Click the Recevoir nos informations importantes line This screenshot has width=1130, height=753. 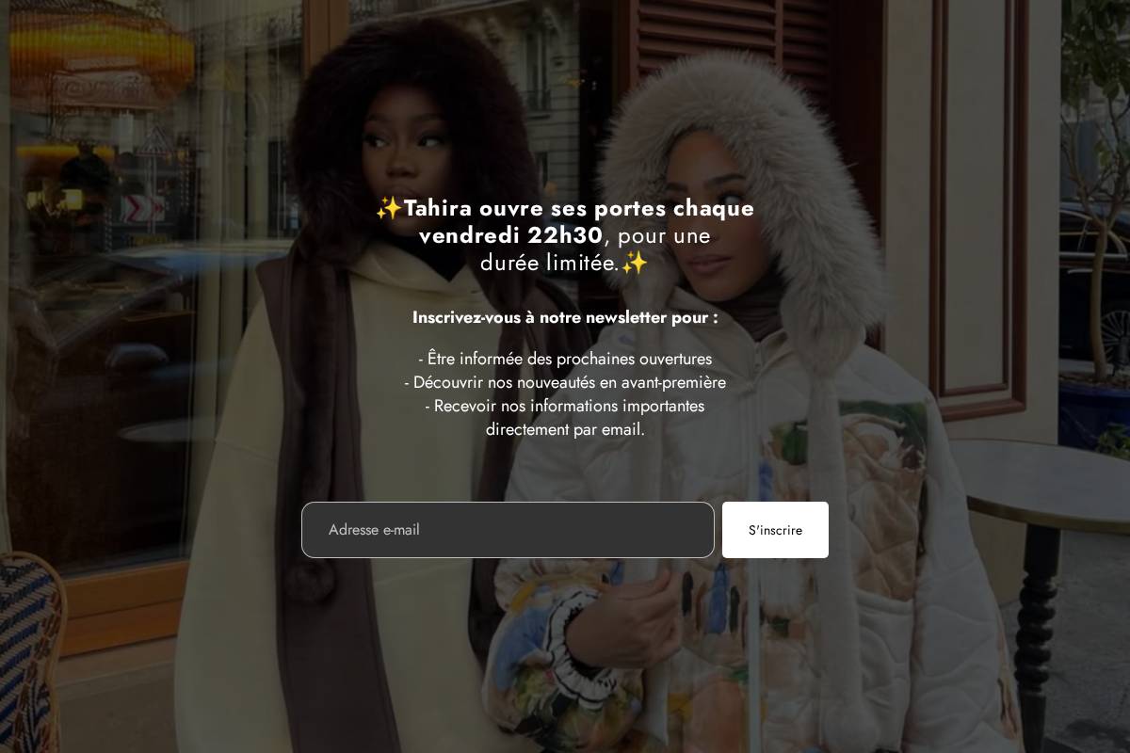[565, 406]
